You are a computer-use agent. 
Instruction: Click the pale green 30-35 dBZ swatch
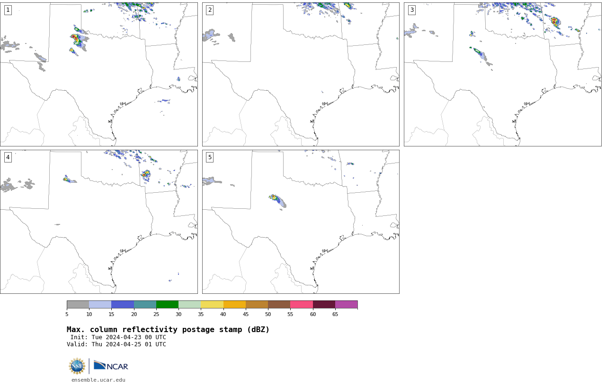(190, 304)
